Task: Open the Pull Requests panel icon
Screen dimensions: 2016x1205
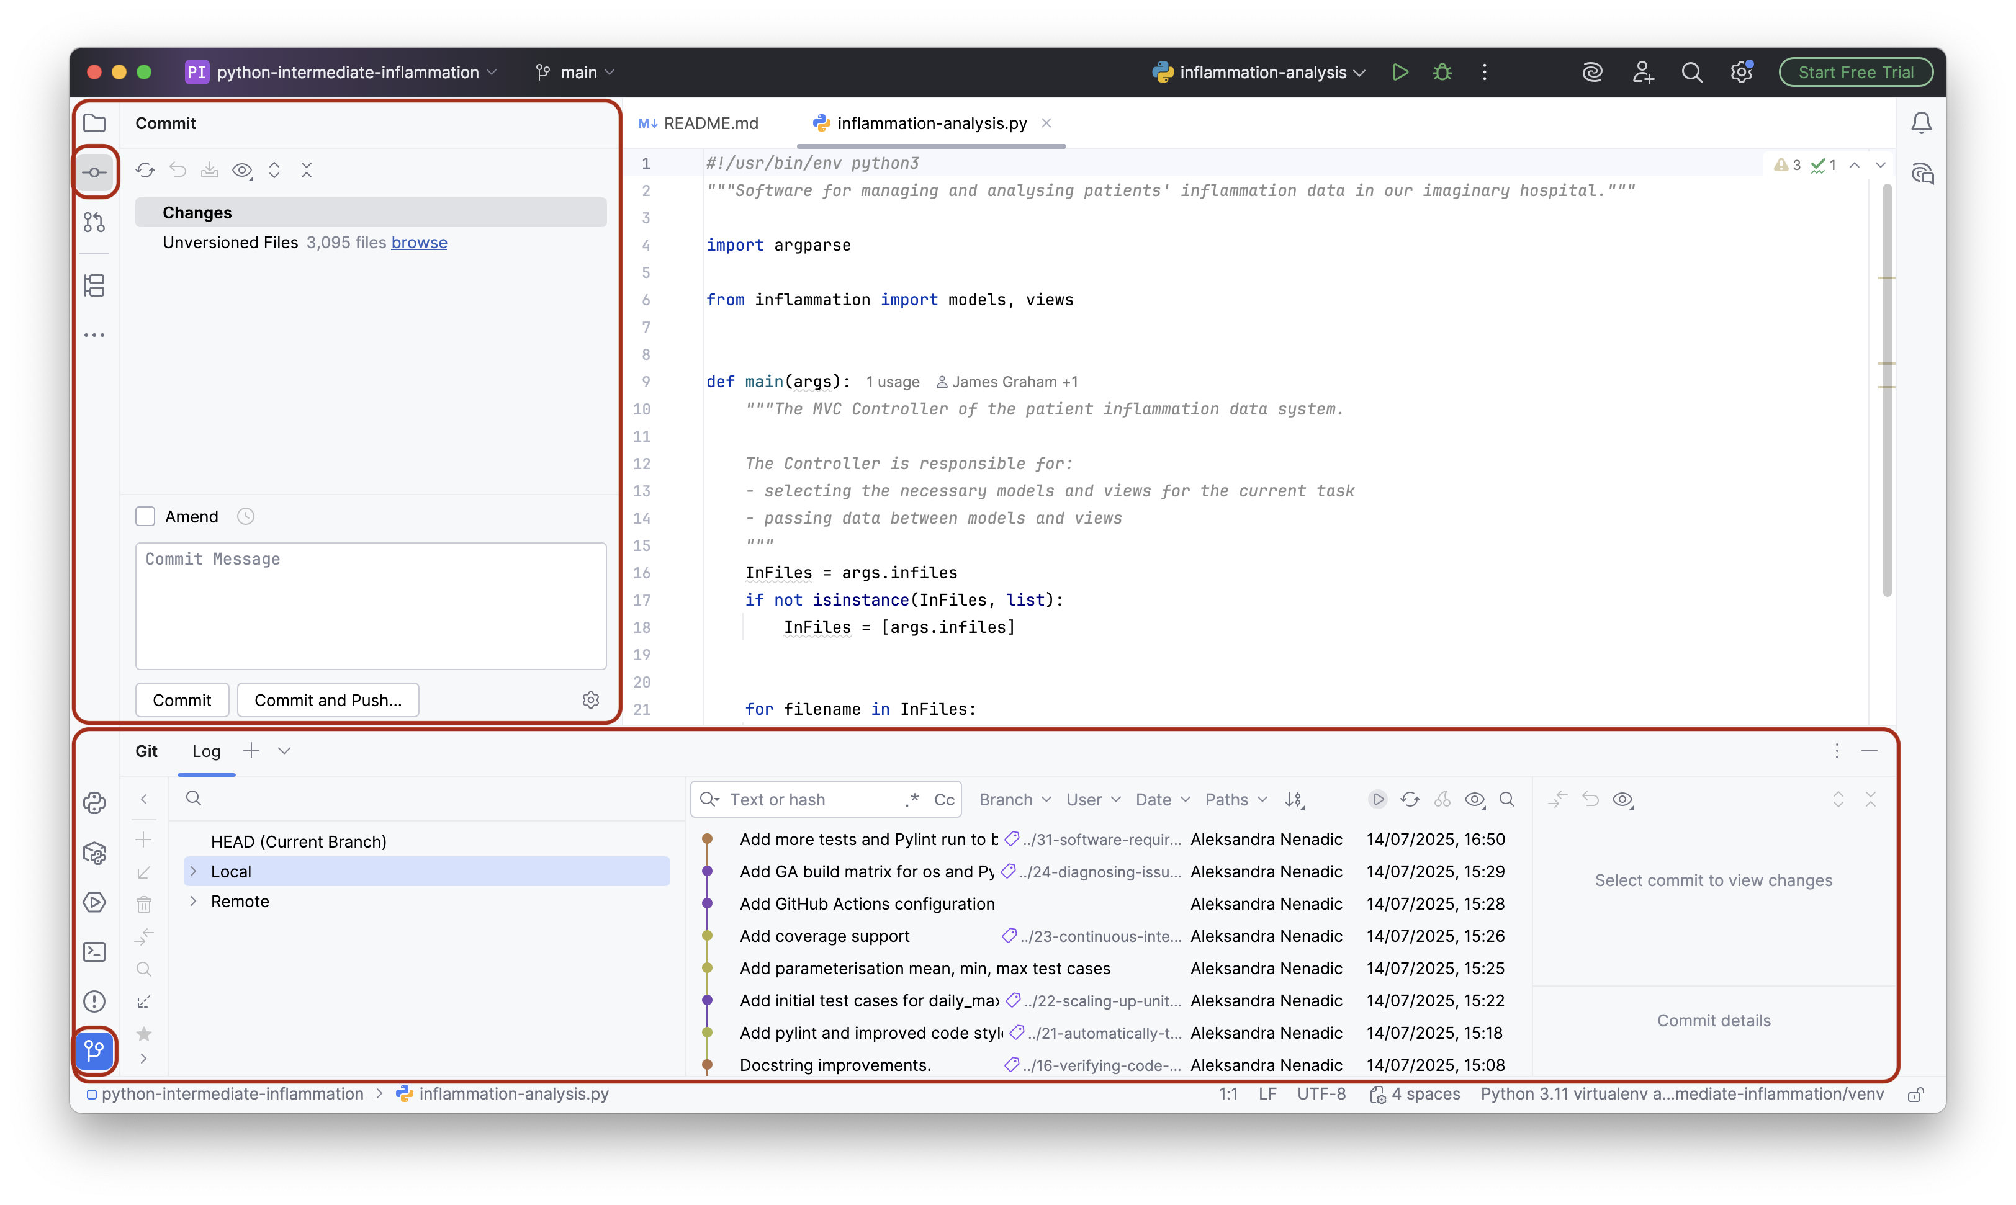Action: (95, 222)
